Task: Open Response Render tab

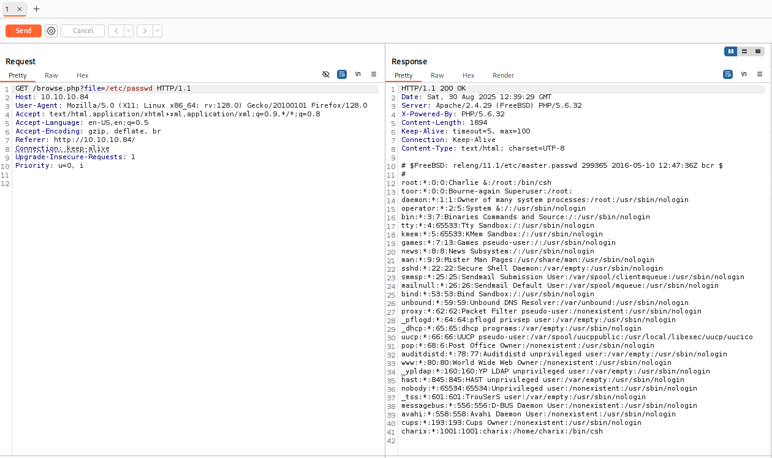Action: click(x=504, y=75)
